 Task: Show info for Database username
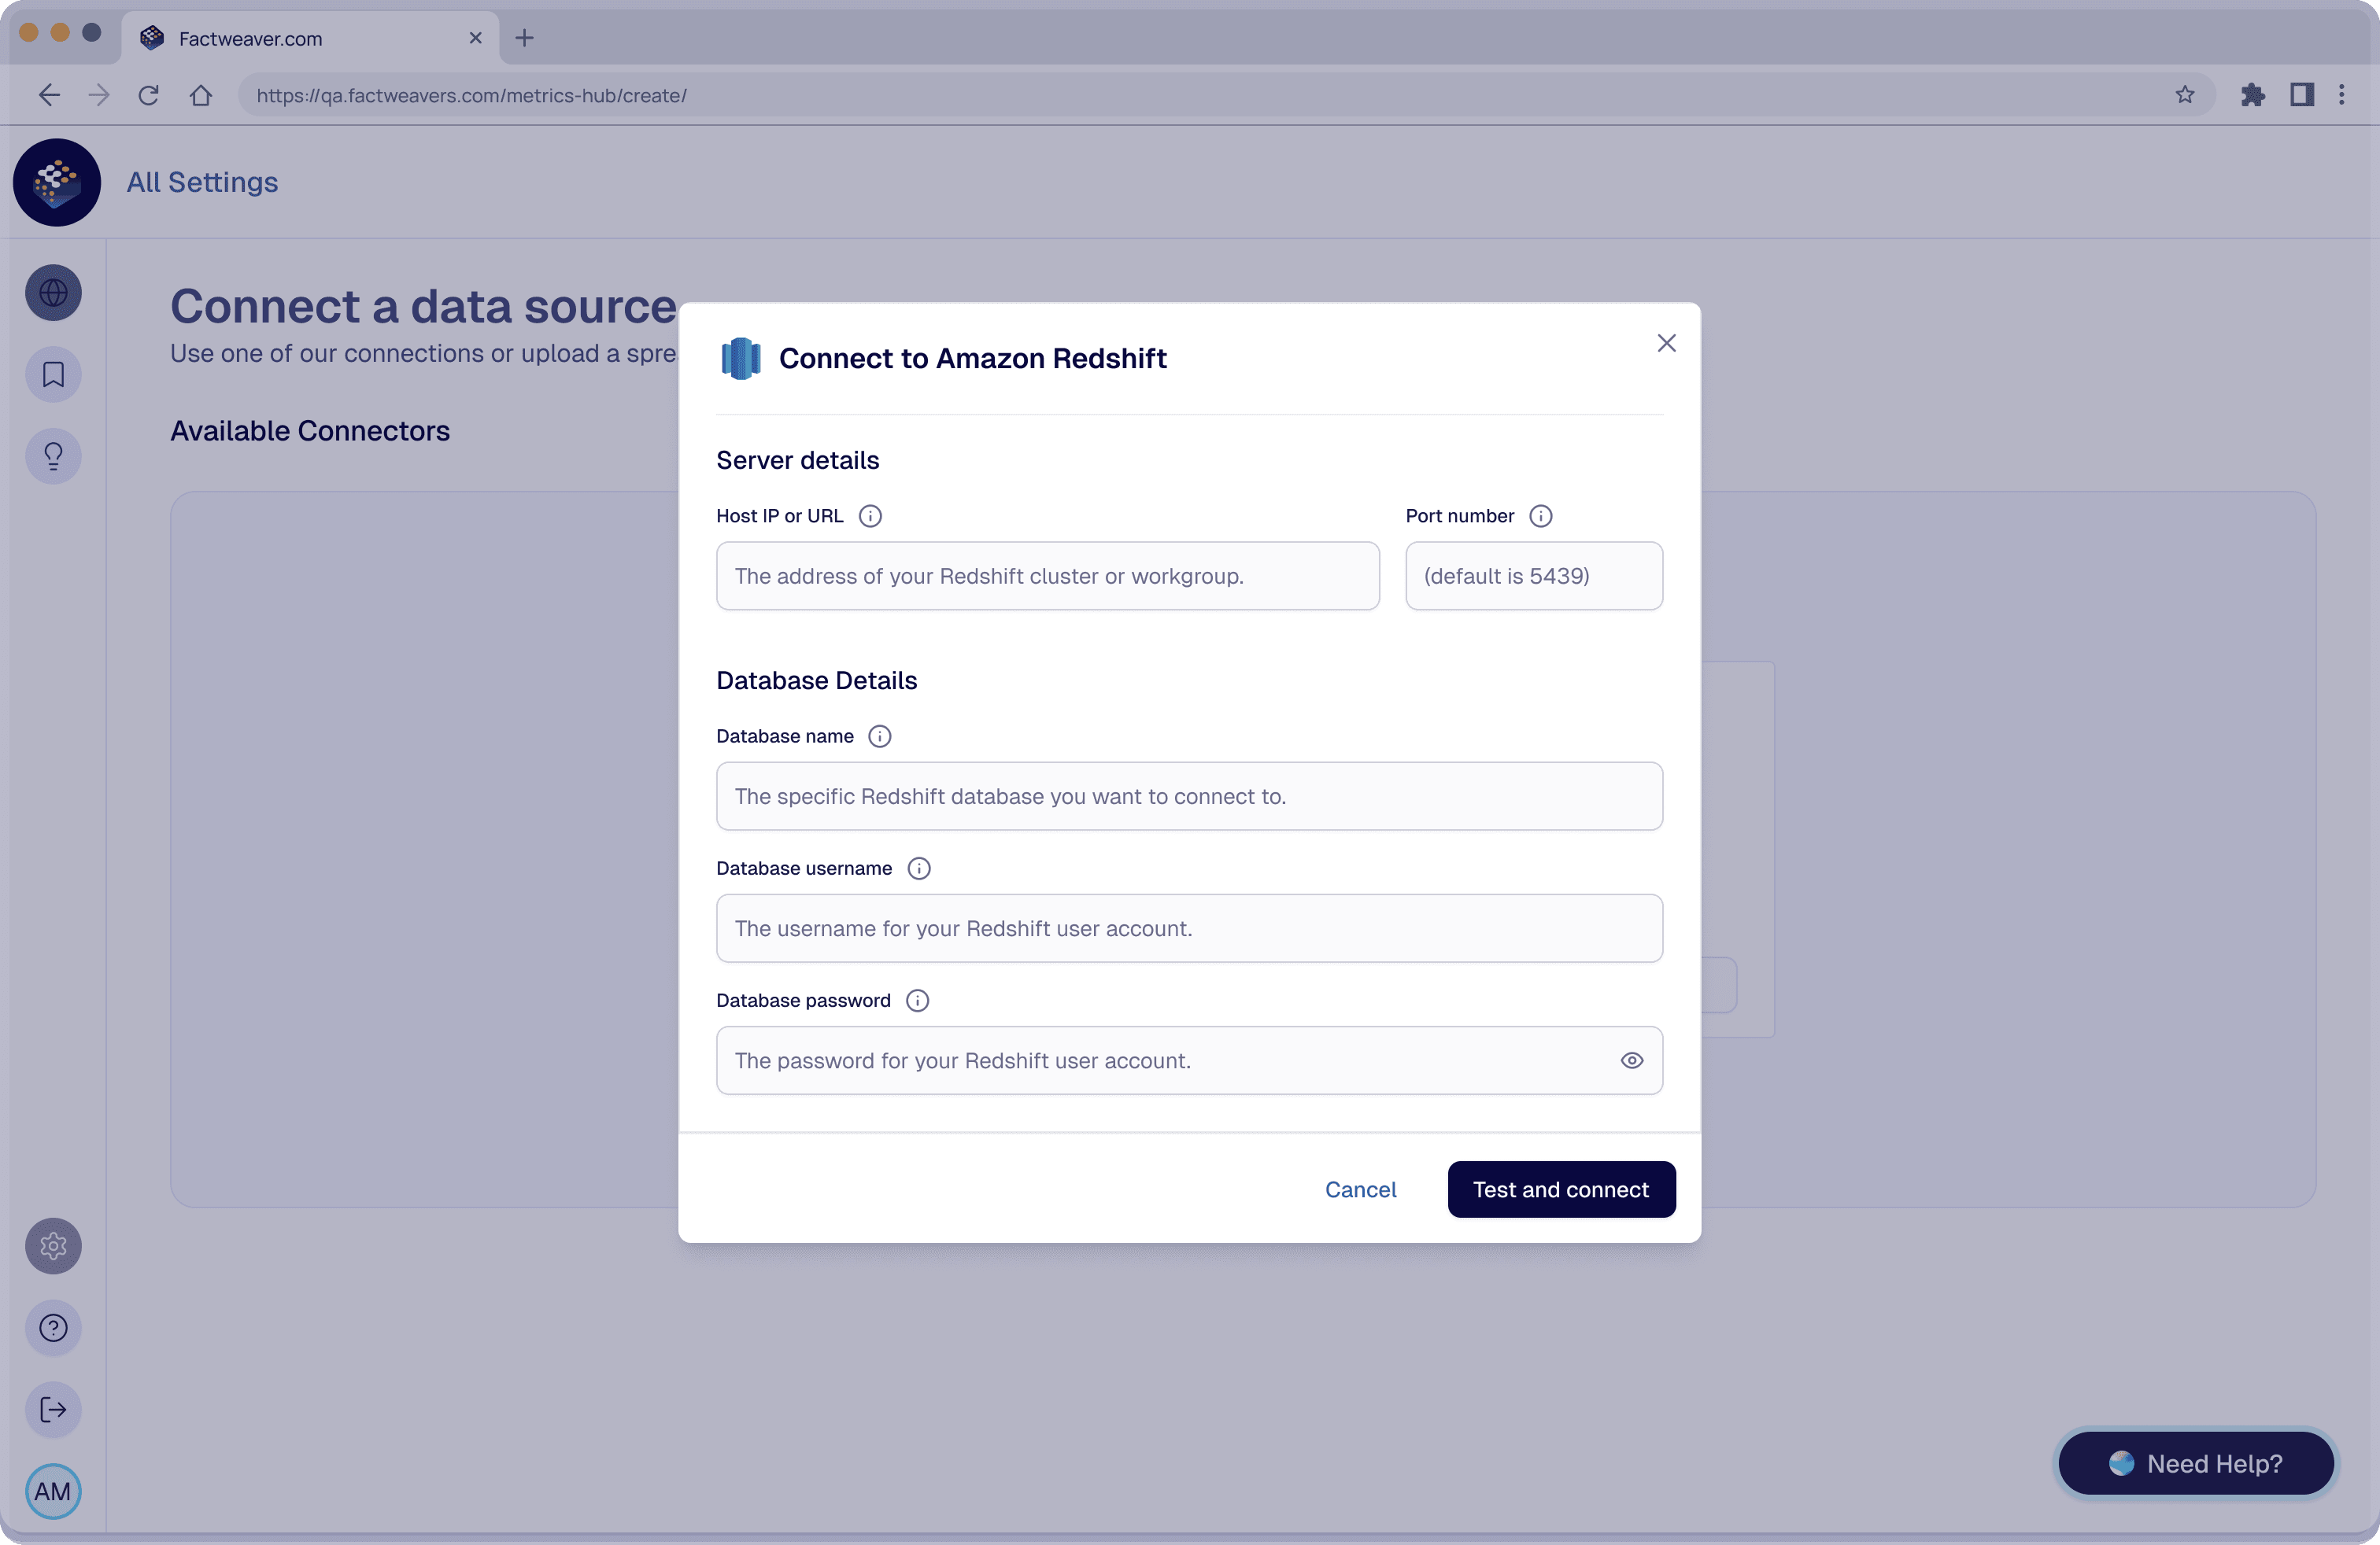pyautogui.click(x=919, y=868)
